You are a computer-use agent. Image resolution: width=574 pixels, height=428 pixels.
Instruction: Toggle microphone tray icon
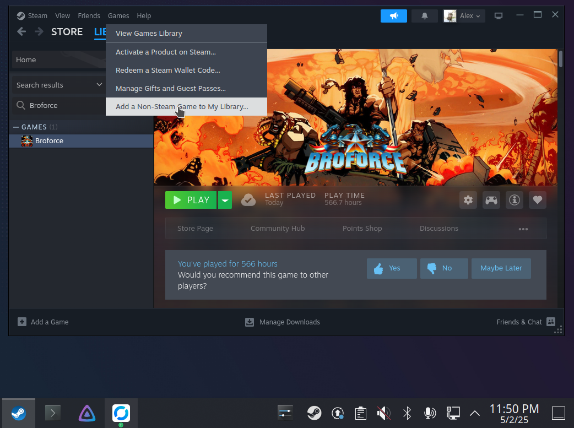(x=430, y=413)
